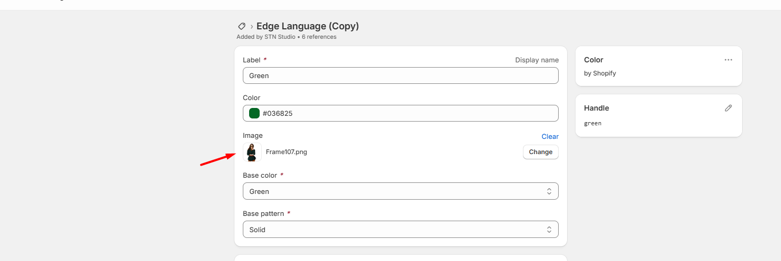781x261 pixels.
Task: Click the Change image button
Action: click(x=541, y=152)
